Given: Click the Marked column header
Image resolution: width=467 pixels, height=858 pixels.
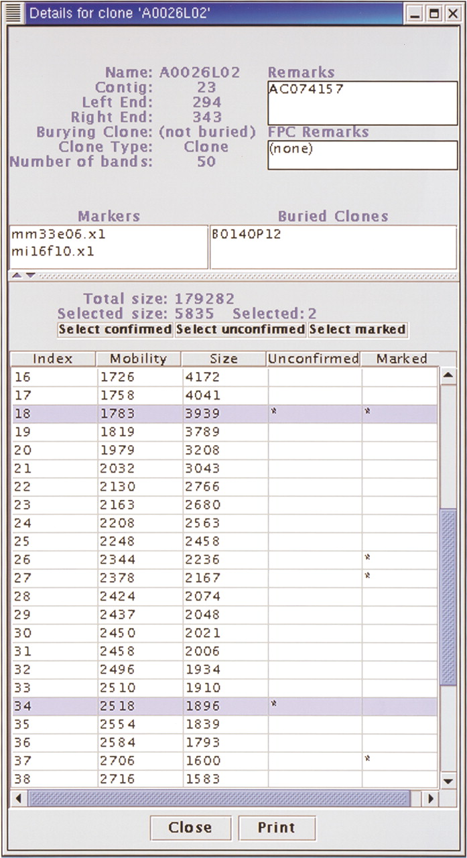Looking at the screenshot, I should [x=401, y=359].
